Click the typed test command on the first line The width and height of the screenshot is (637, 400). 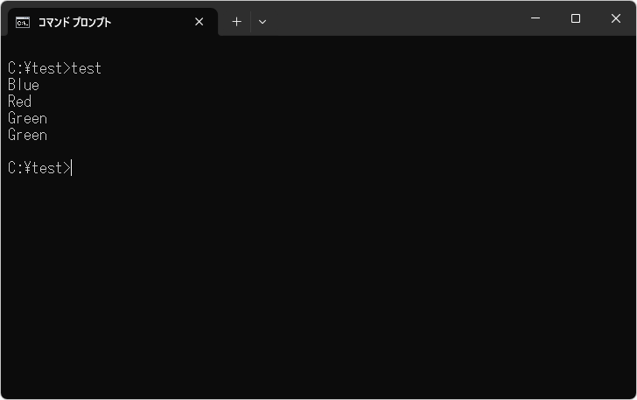87,68
